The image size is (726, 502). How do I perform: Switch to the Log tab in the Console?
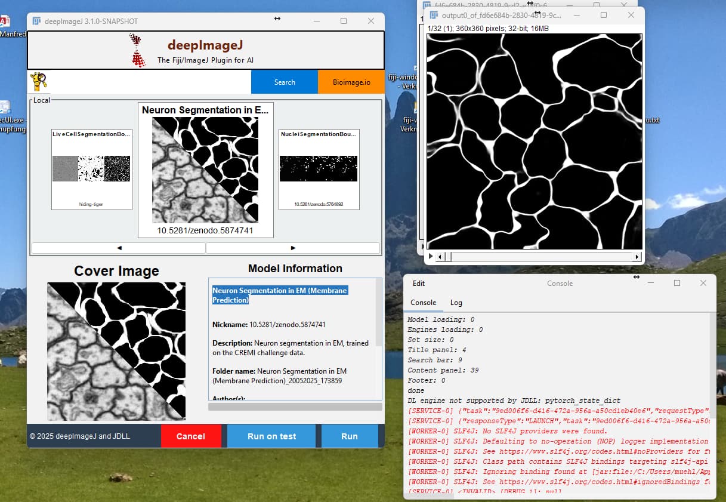(x=456, y=303)
